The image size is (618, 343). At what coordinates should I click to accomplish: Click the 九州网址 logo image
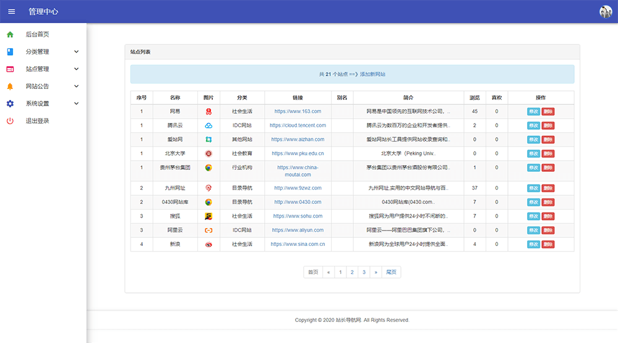tap(208, 188)
